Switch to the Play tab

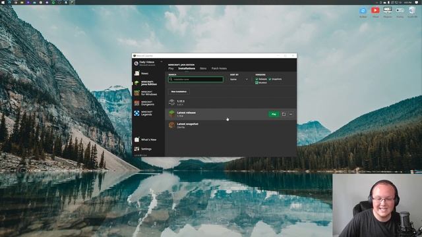pos(171,68)
